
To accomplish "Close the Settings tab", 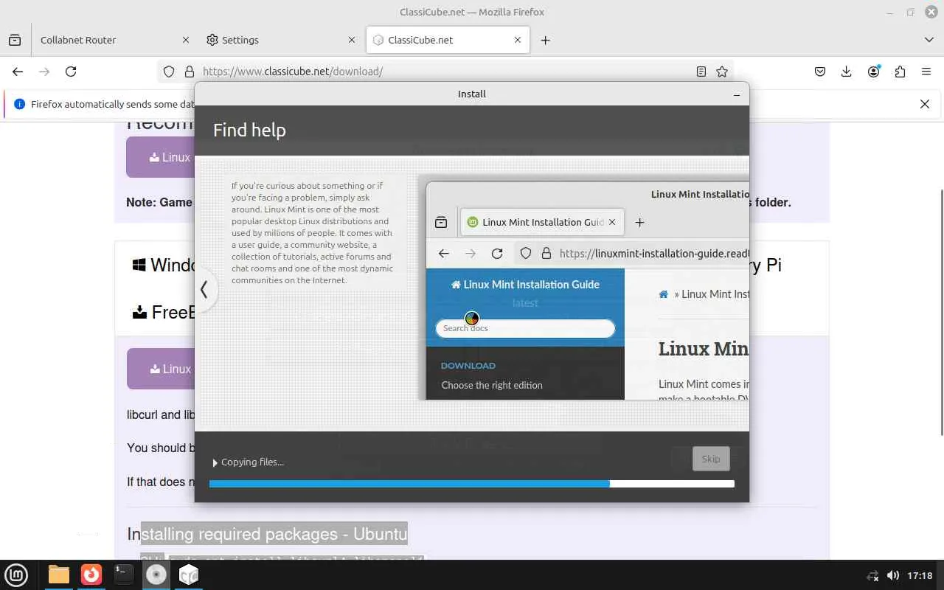I will (352, 40).
